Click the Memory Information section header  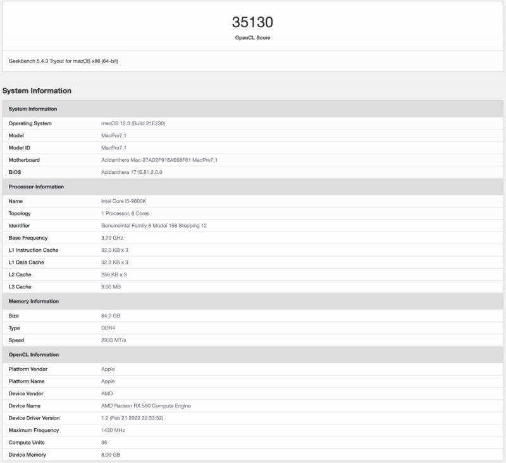pos(252,301)
